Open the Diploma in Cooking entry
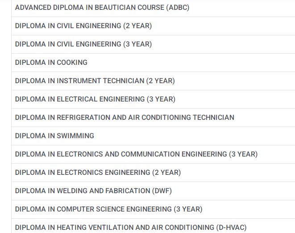The height and width of the screenshot is (233, 295). [x=51, y=63]
